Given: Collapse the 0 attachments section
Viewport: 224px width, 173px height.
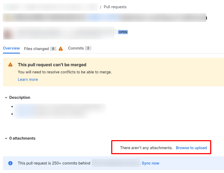Looking at the screenshot, I should (6, 138).
